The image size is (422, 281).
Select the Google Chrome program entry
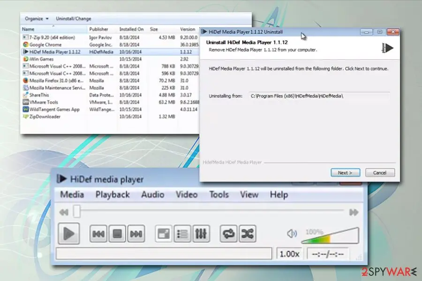tap(110, 44)
